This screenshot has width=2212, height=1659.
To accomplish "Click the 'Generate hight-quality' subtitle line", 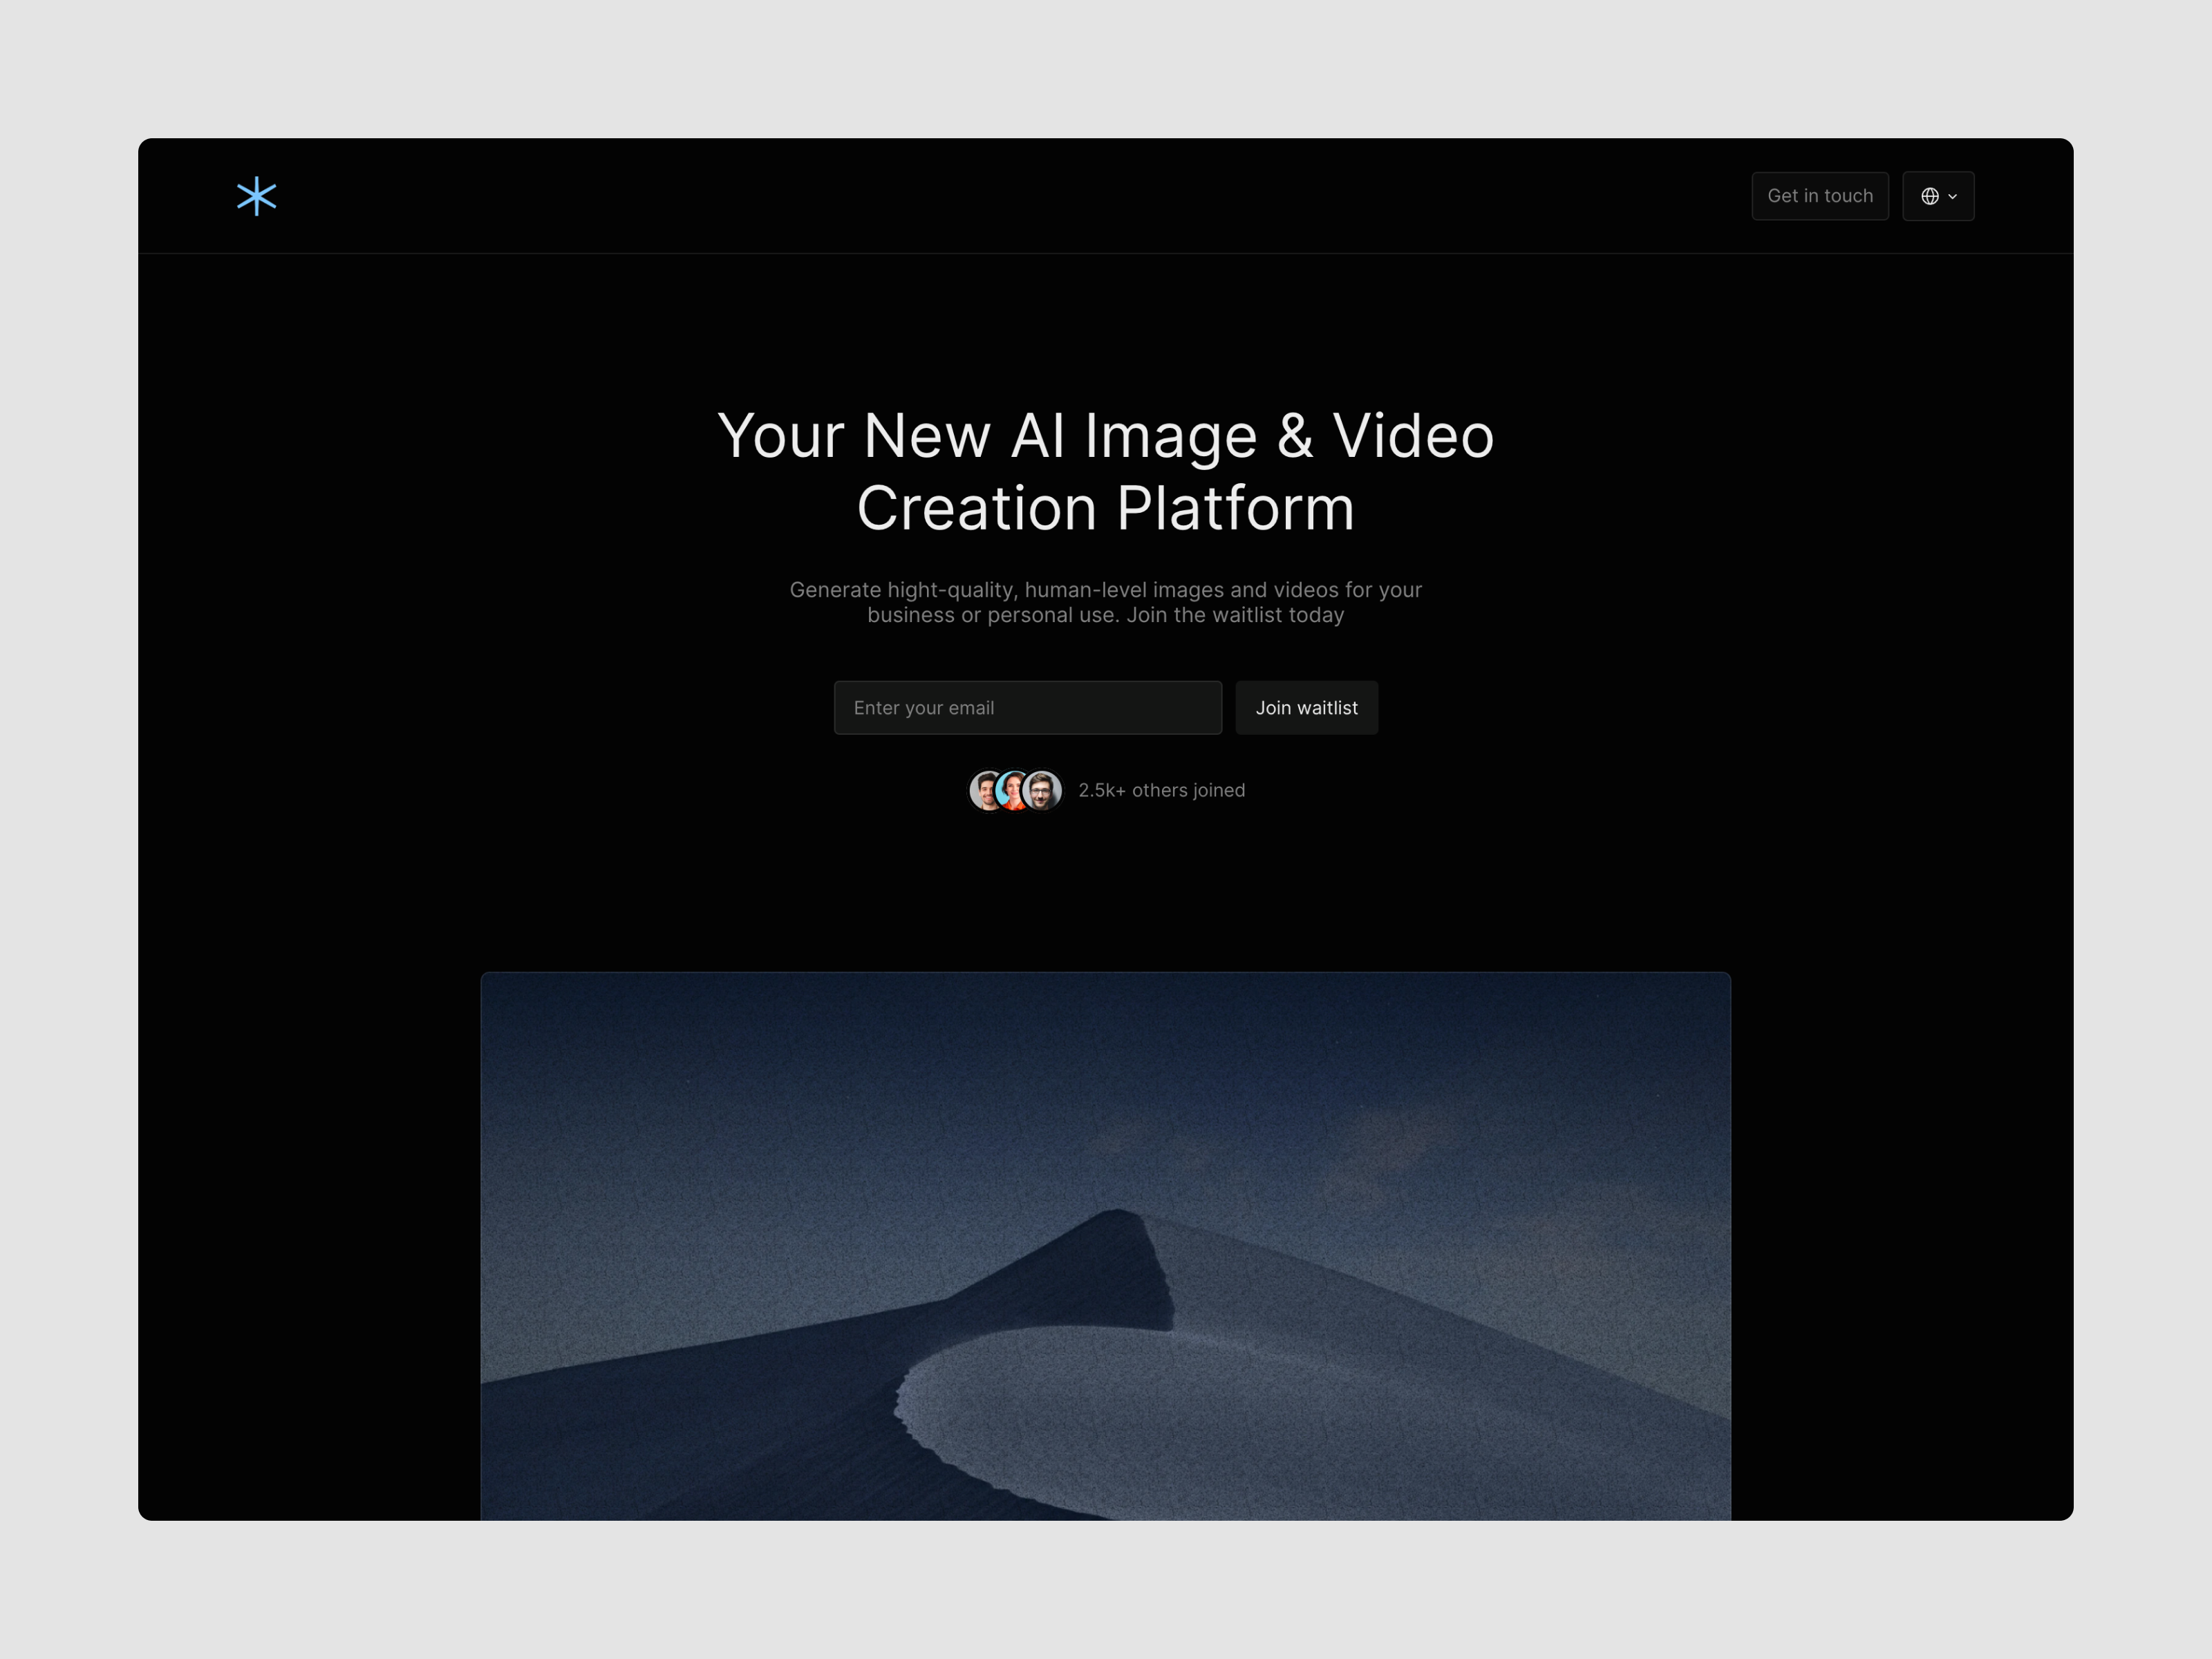I will (x=1105, y=590).
